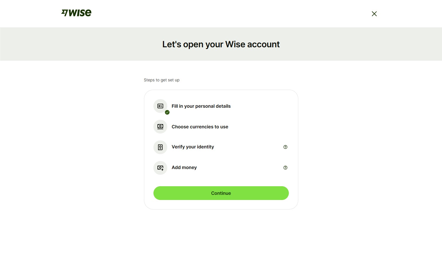Select the 'Fill in your personal details' step
The width and height of the screenshot is (442, 261).
point(201,106)
